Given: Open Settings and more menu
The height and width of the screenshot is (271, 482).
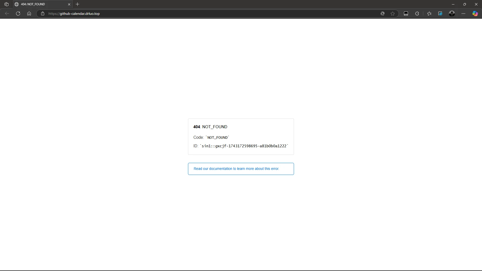Looking at the screenshot, I should [x=463, y=14].
